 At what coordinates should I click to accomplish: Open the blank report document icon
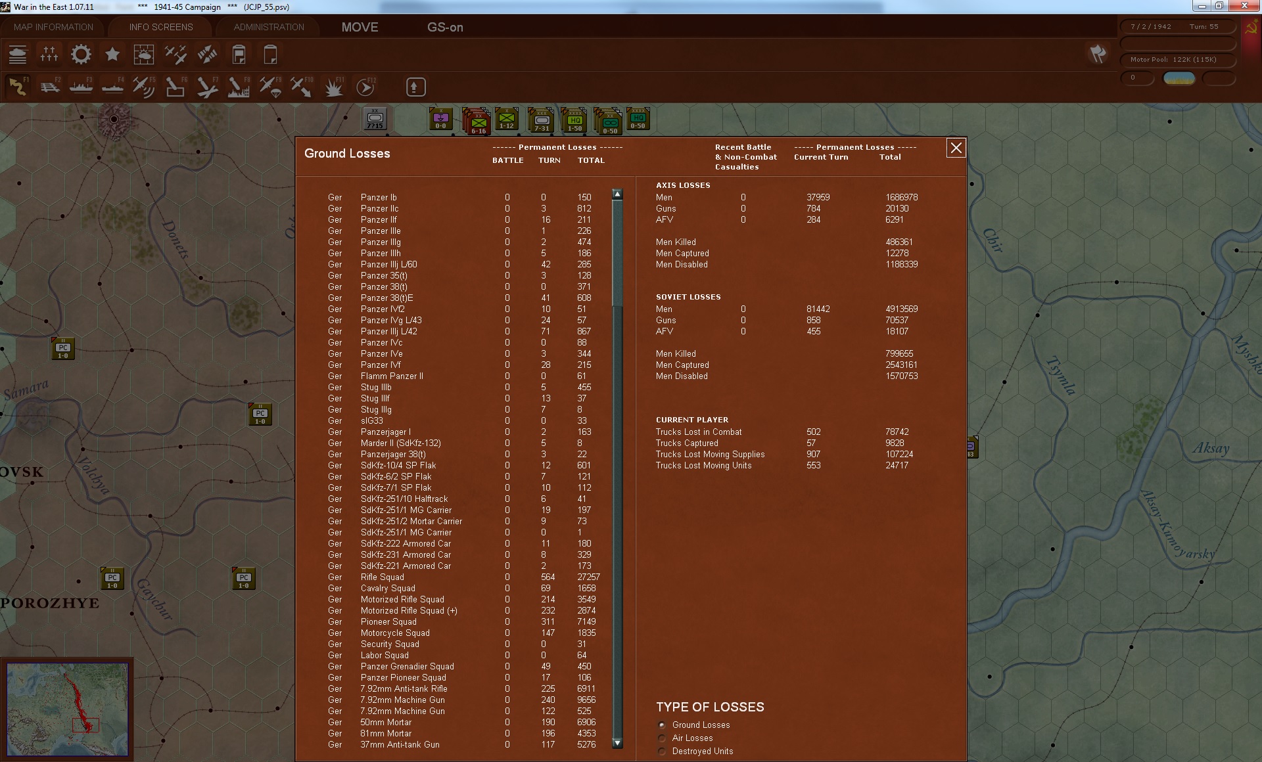[270, 54]
